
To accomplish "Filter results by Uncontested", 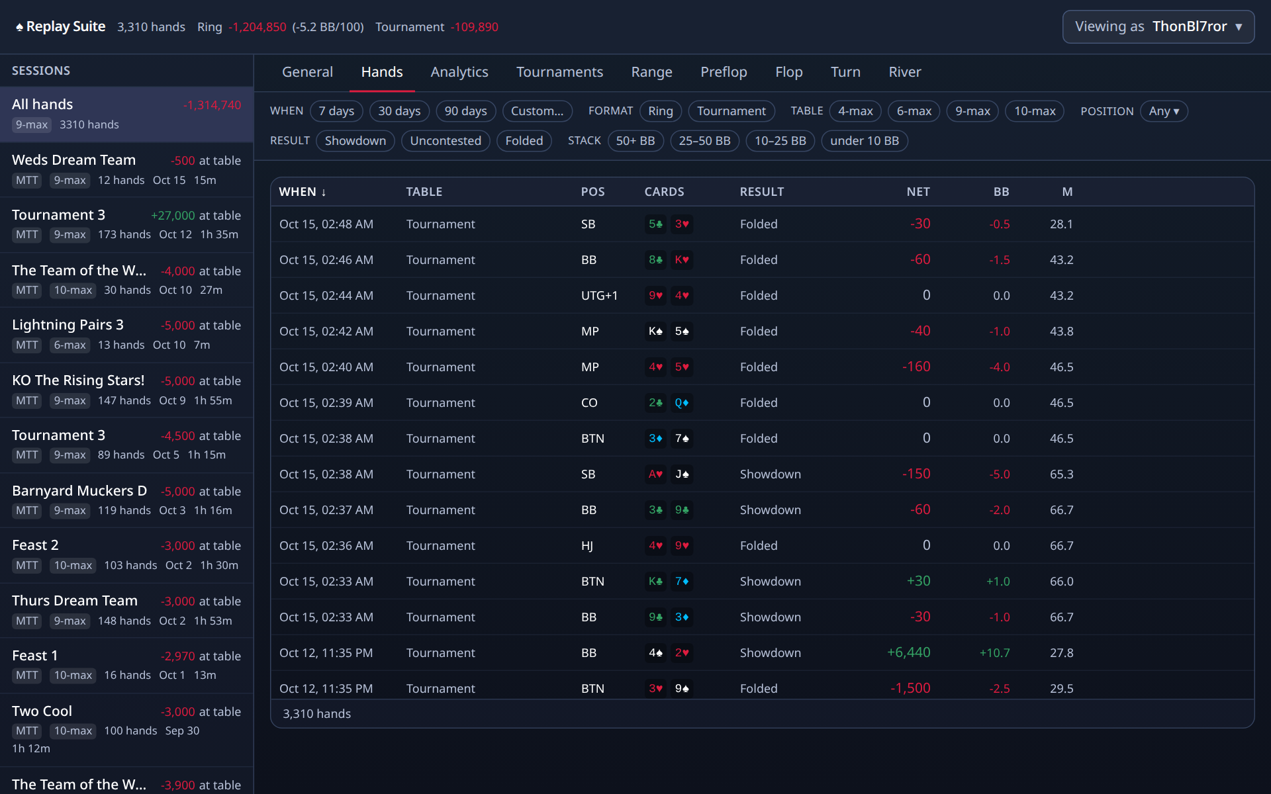I will pyautogui.click(x=446, y=141).
